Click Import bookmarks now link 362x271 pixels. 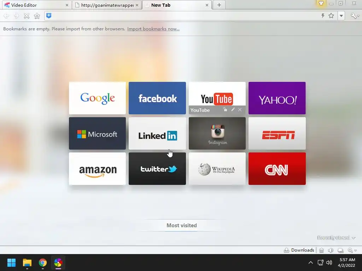click(153, 29)
